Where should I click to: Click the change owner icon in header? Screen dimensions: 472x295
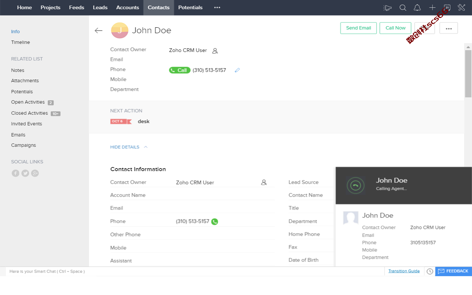215,51
